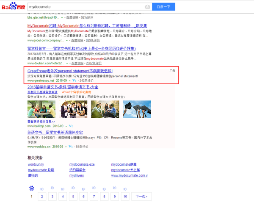
Task: Select related search wordsunny
Action: 36,164
